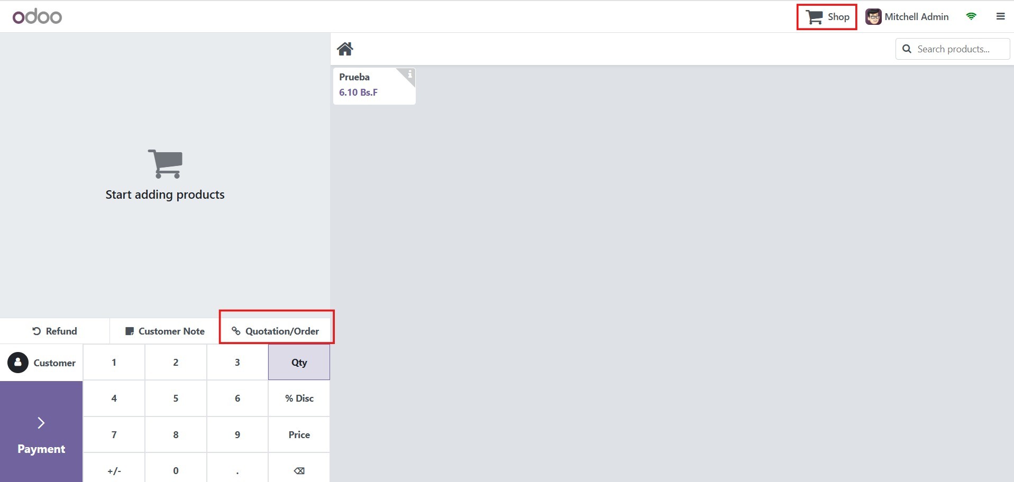Open Quotation/Order selection
Viewport: 1014px width, 482px height.
276,331
